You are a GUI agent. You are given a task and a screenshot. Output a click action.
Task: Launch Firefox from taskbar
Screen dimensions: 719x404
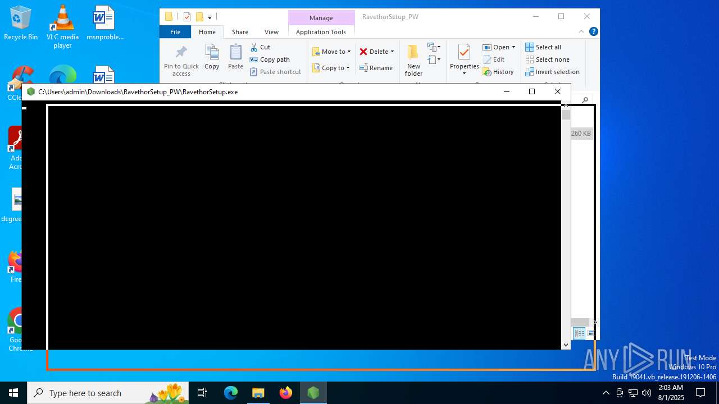pos(285,393)
